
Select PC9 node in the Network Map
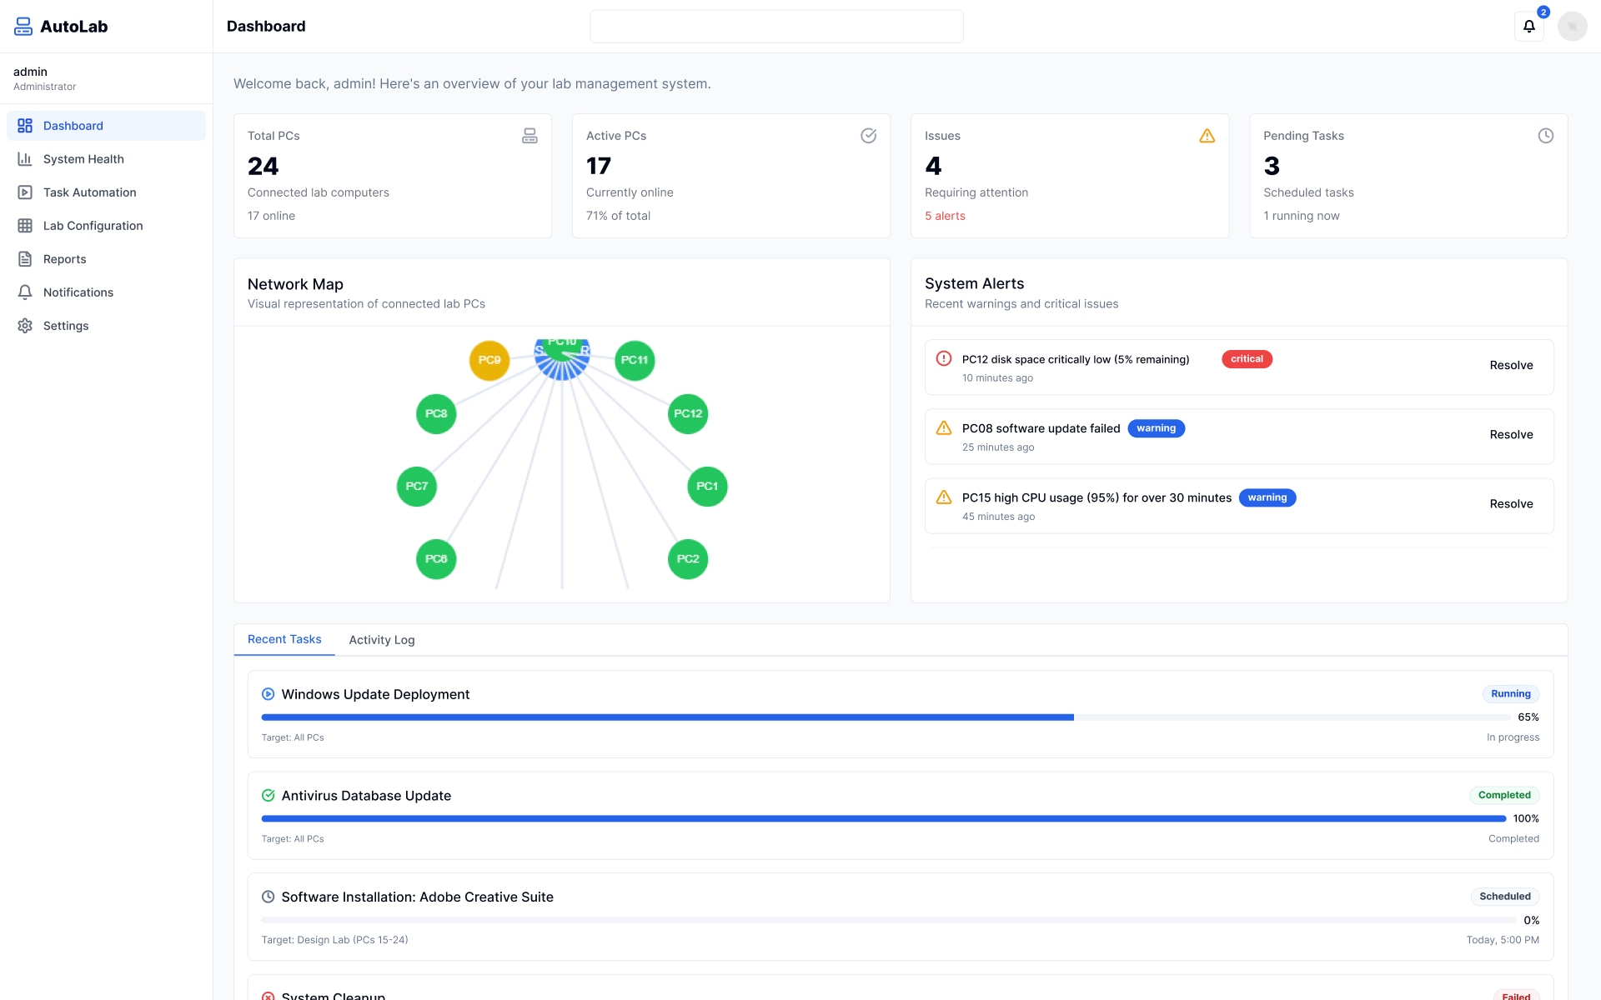pyautogui.click(x=489, y=360)
